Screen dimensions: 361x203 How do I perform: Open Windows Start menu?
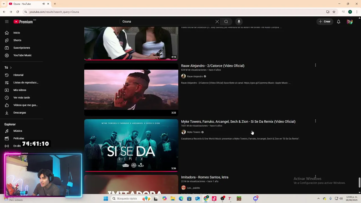point(106,198)
